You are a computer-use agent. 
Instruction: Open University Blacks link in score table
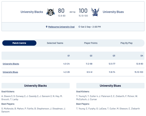point(11,64)
